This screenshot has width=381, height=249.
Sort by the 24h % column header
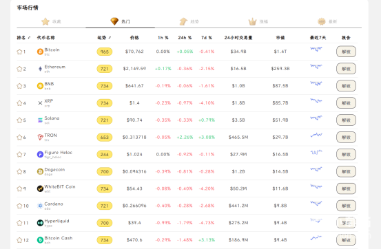click(x=185, y=38)
